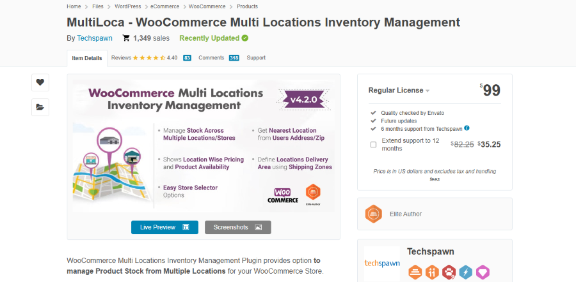
Task: Open Techspawn author link under title
Action: 95,38
